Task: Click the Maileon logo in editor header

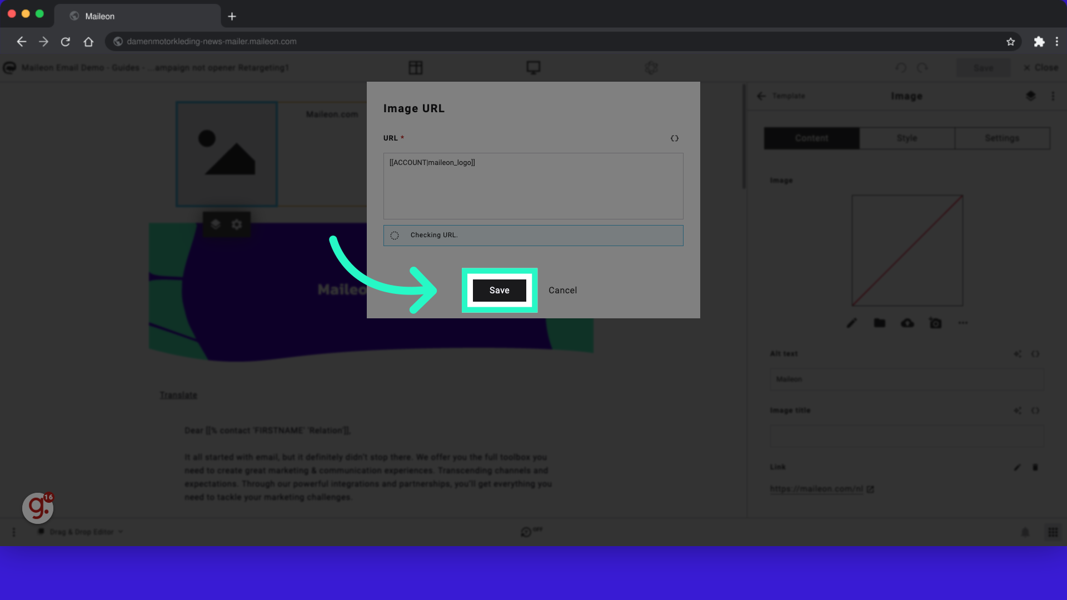Action: click(9, 68)
